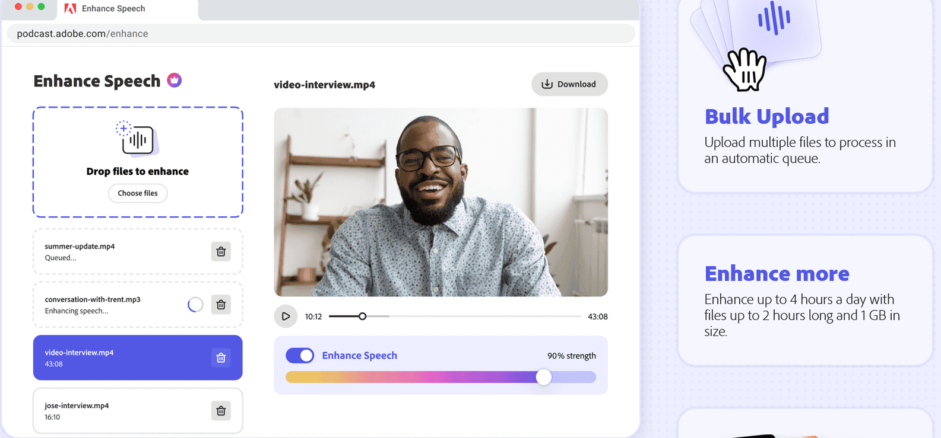Click the 43:08 total duration label
The width and height of the screenshot is (941, 438).
coord(597,316)
